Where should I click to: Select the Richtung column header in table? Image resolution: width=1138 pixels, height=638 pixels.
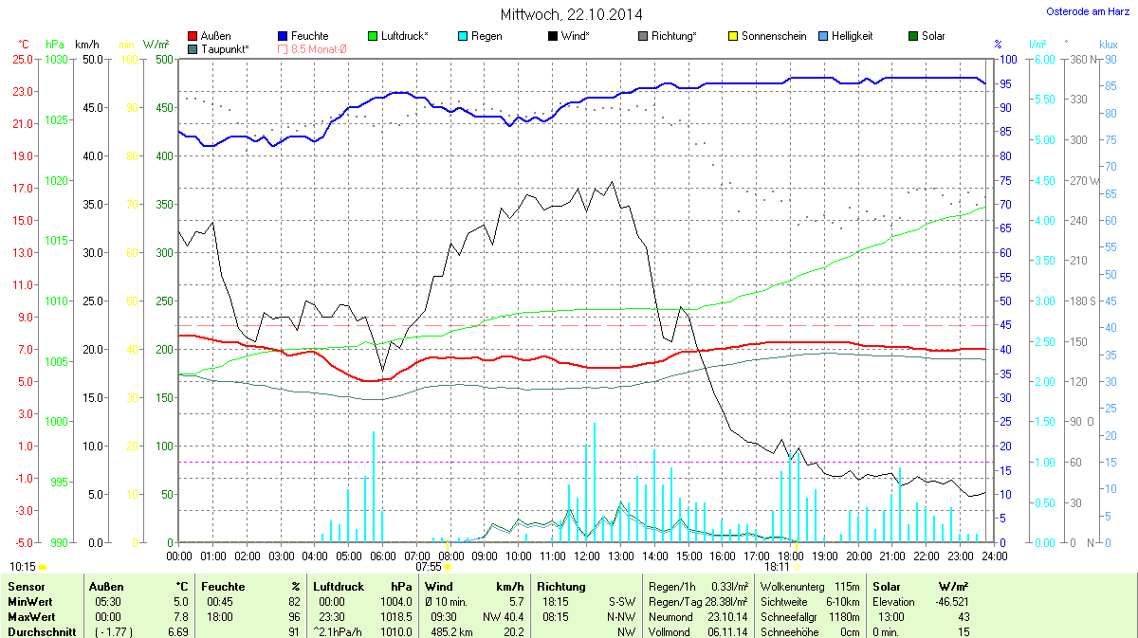coord(561,587)
